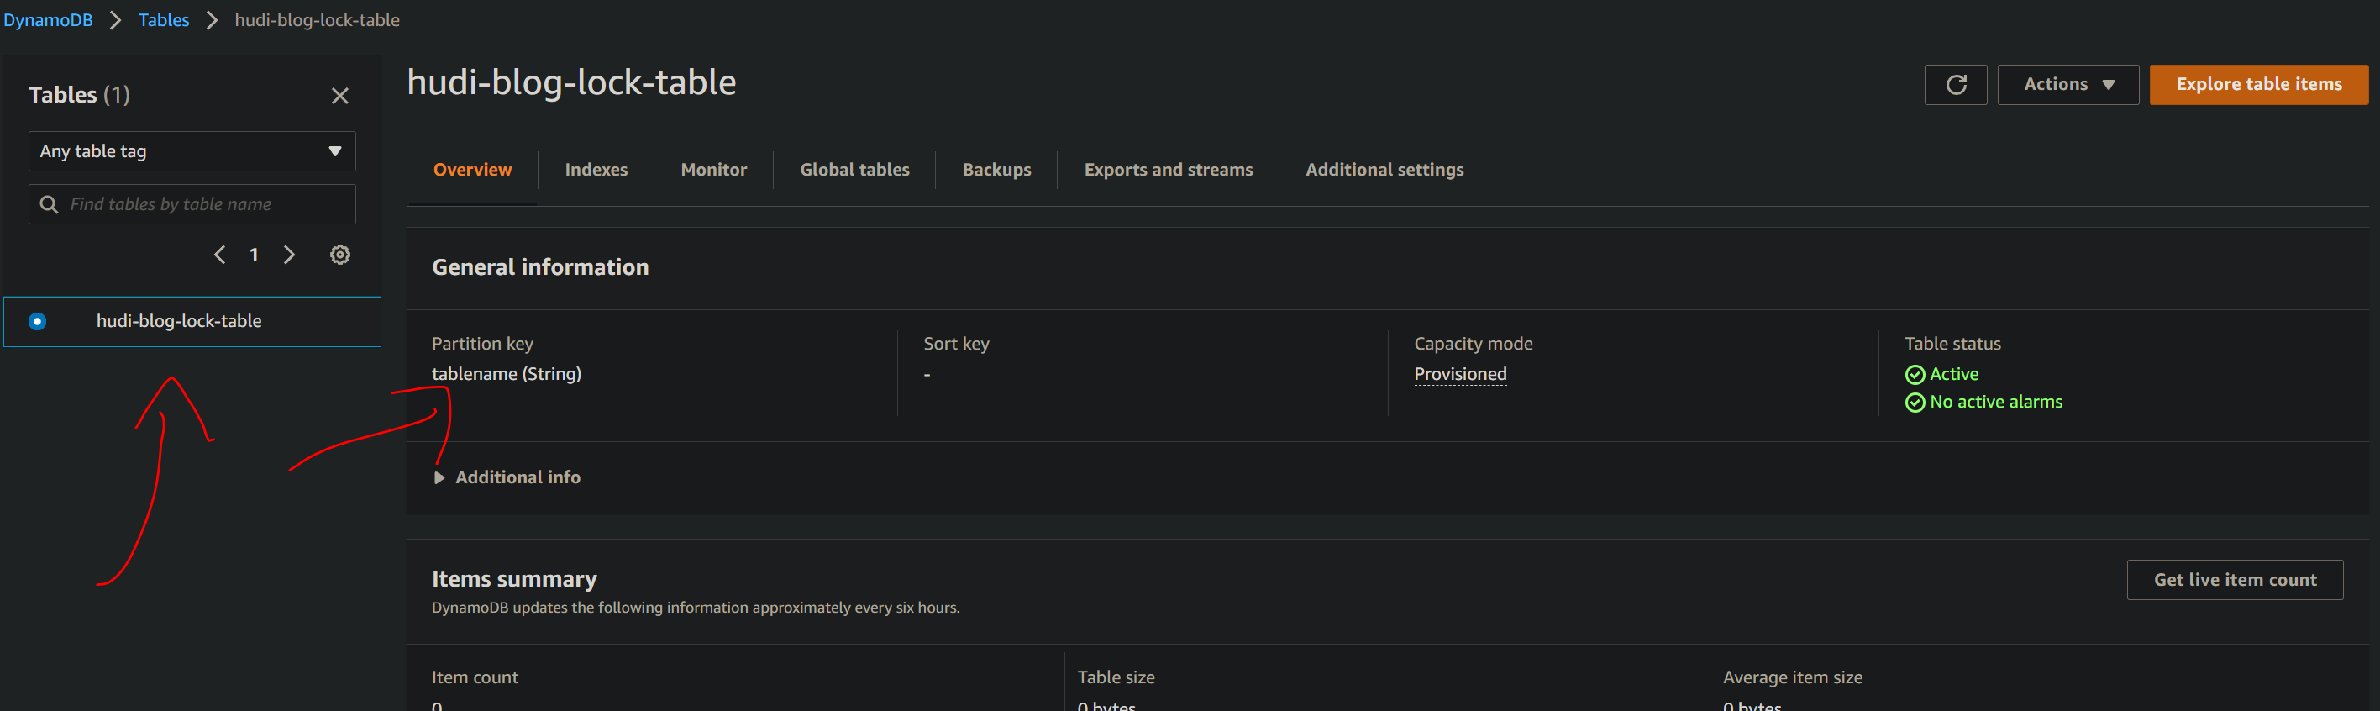Click the Provisioned capacity mode link
The image size is (2380, 711).
[1460, 373]
